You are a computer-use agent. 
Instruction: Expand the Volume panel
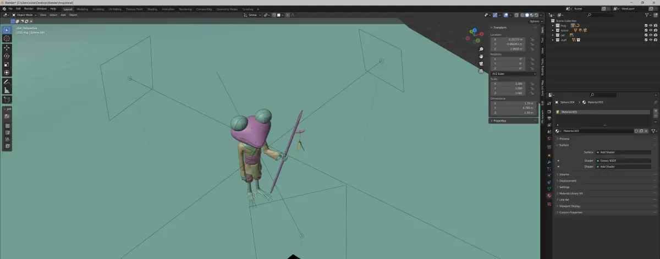pyautogui.click(x=564, y=174)
